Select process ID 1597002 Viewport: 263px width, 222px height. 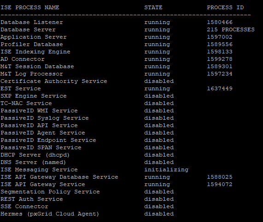coord(220,37)
